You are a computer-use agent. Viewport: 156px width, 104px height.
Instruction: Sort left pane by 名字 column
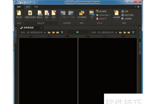click(31, 36)
